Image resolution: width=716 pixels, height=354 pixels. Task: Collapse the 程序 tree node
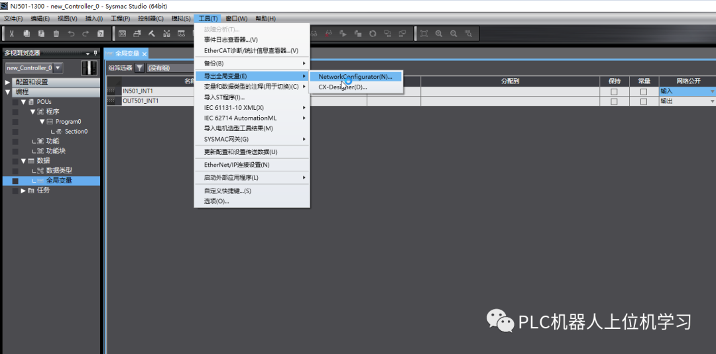tap(32, 112)
